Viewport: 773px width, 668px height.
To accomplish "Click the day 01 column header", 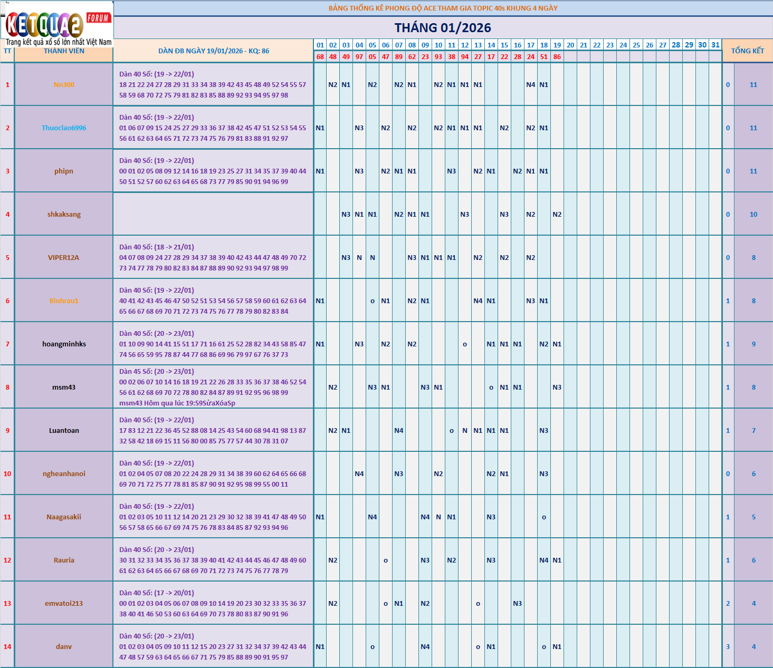I will coord(320,45).
